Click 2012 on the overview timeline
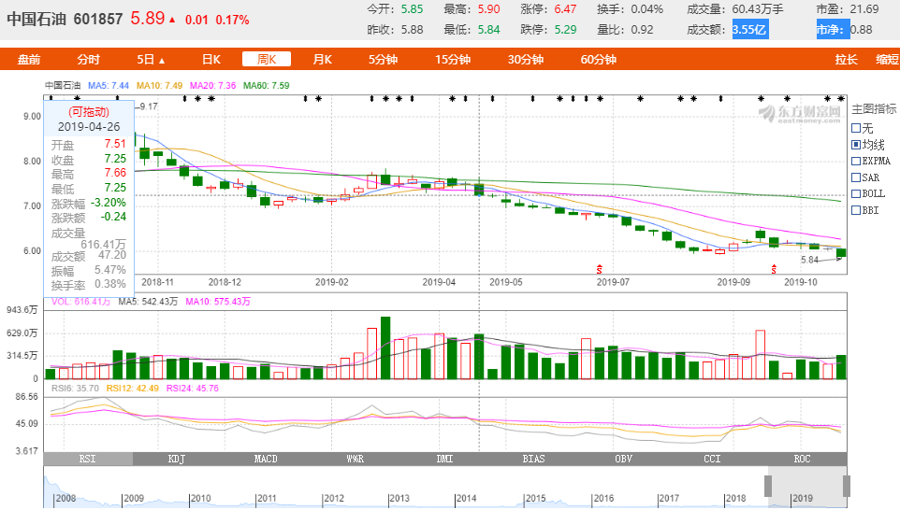 click(x=334, y=499)
